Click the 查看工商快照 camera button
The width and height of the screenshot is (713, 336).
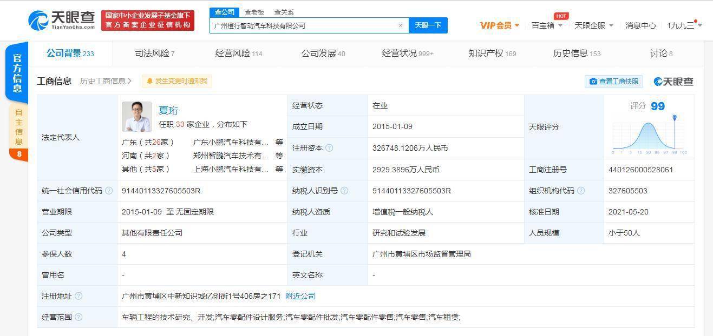[x=614, y=81]
